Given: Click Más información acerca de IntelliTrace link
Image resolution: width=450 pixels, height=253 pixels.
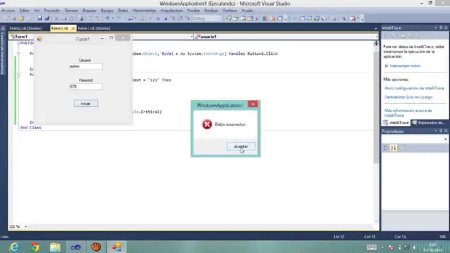Looking at the screenshot, I should click(408, 113).
